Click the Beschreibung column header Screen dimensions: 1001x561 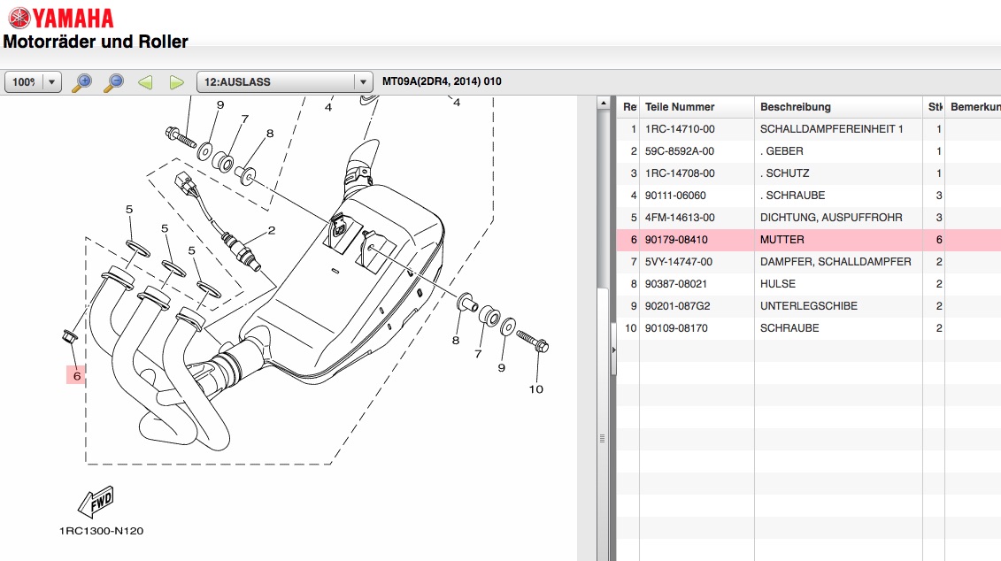(x=795, y=107)
